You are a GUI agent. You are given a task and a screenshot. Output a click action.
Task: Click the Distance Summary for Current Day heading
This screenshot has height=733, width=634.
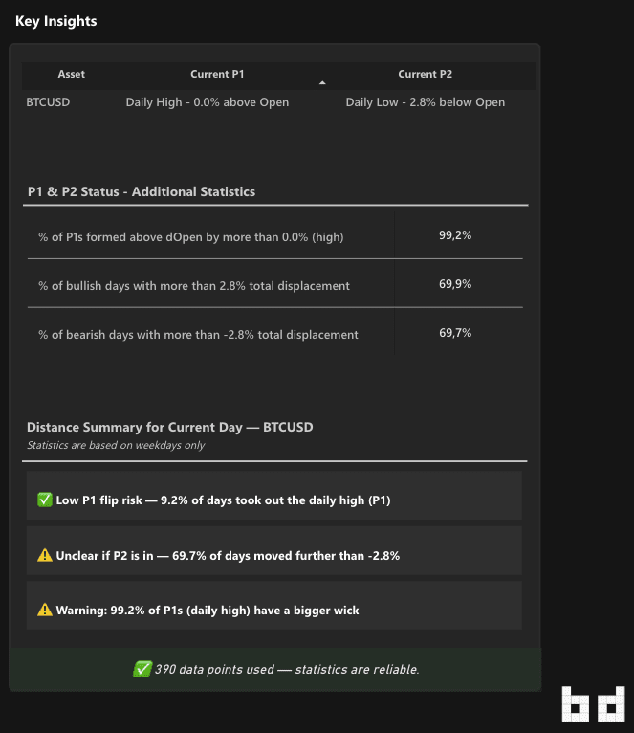coord(170,427)
